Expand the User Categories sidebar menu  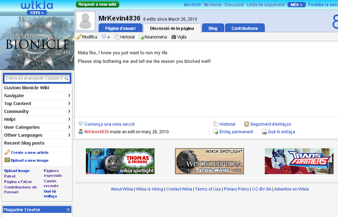[x=37, y=127]
